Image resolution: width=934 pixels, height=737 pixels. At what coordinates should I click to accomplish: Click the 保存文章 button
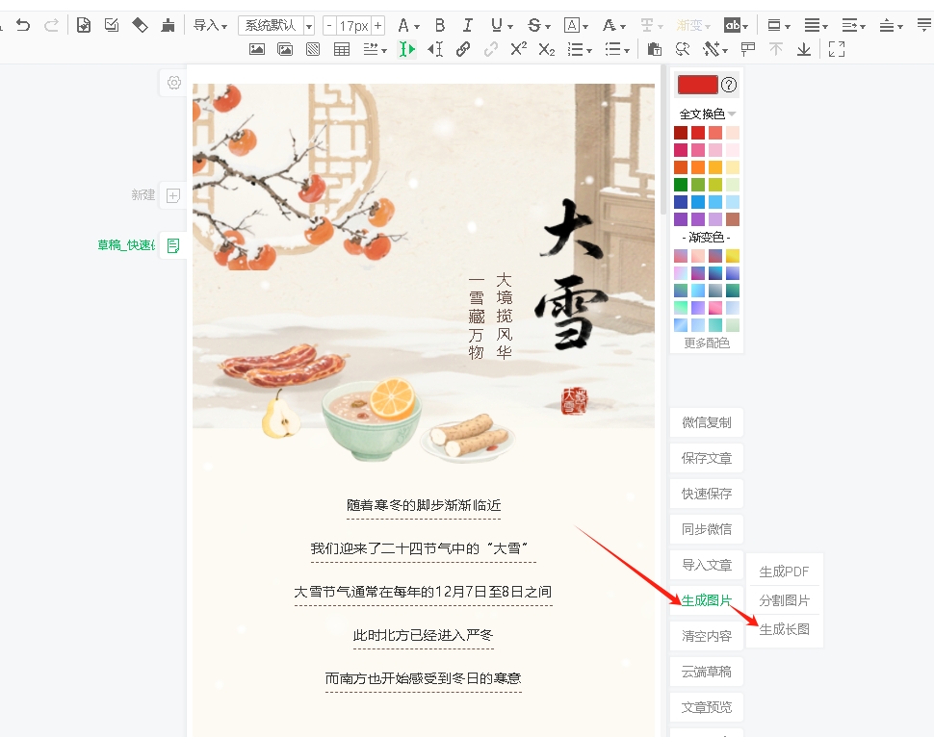pyautogui.click(x=707, y=458)
